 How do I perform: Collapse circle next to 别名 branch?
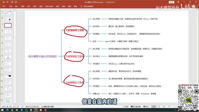(x=90, y=41)
